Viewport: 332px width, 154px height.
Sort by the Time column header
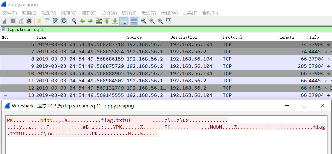80,37
